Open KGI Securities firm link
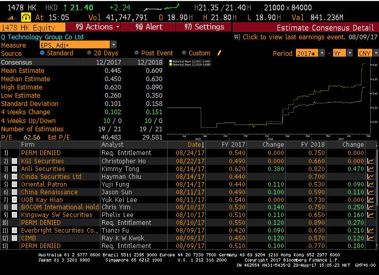Viewport: 379px width, 275px height. click(42, 161)
